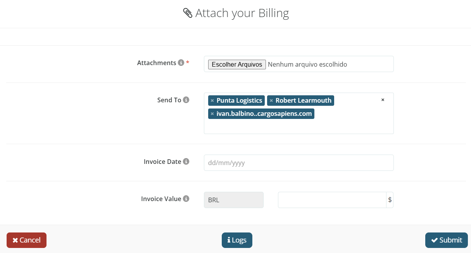Screen dimensions: 471x253
Task: Submit the billing form
Action: (446, 240)
